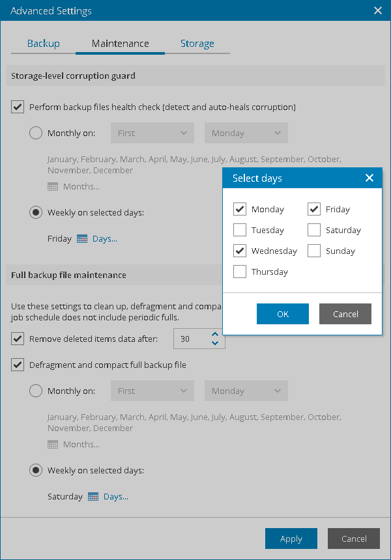Click the Apply button
Image resolution: width=391 pixels, height=560 pixels.
click(x=291, y=539)
